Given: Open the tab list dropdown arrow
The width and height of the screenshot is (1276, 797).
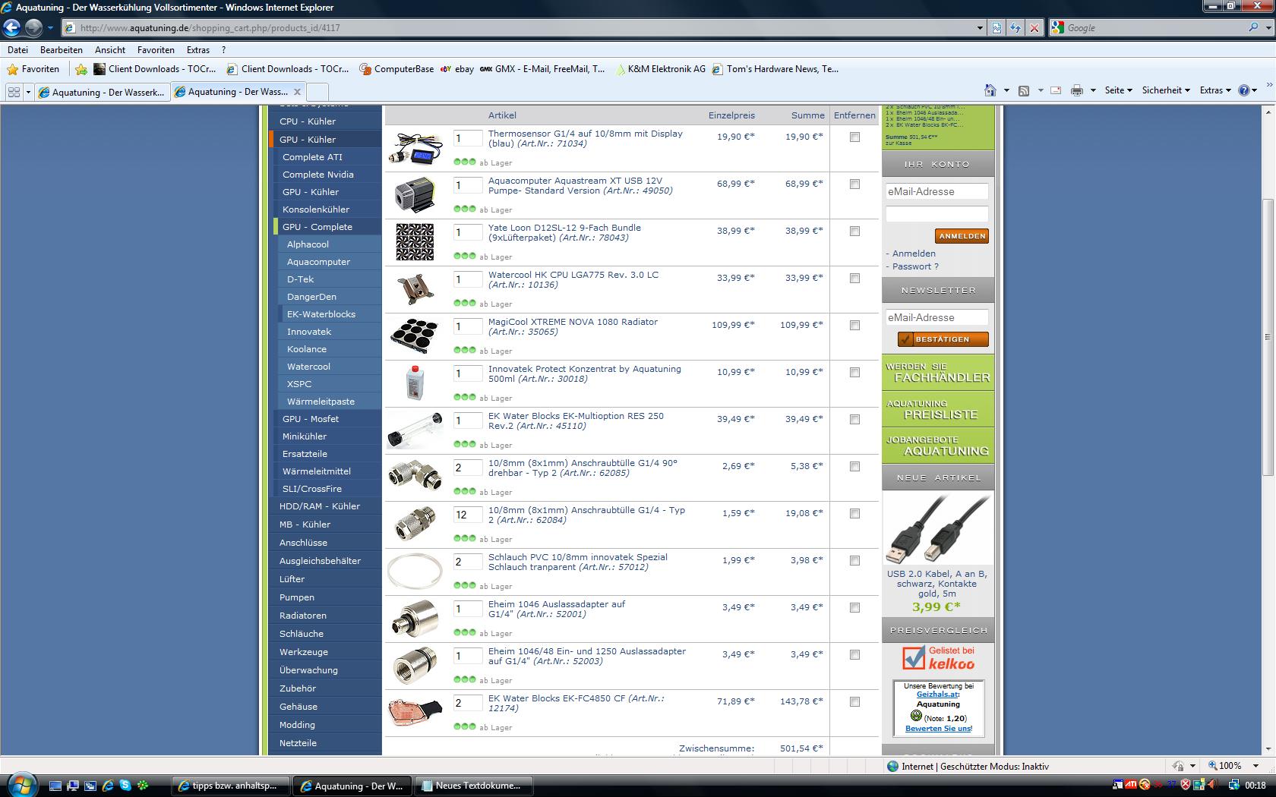Looking at the screenshot, I should point(28,92).
